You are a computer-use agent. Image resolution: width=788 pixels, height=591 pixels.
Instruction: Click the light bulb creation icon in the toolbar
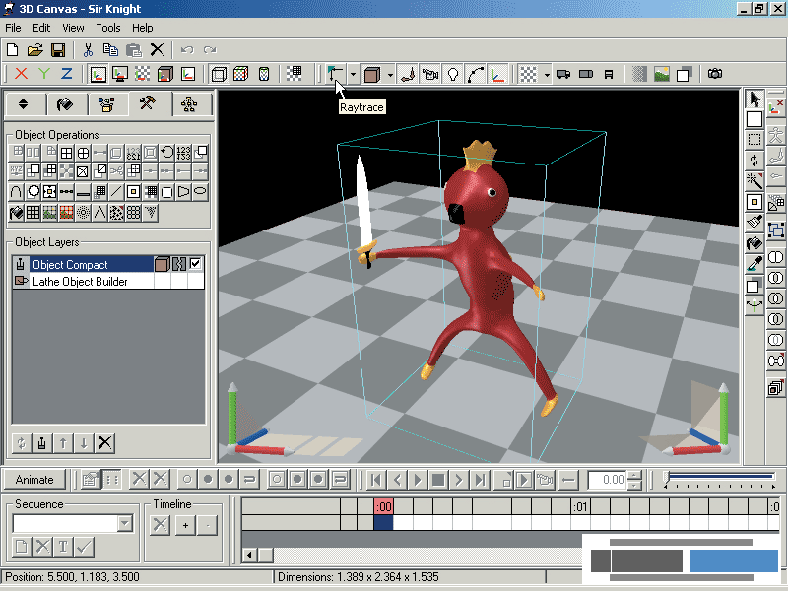(x=453, y=74)
